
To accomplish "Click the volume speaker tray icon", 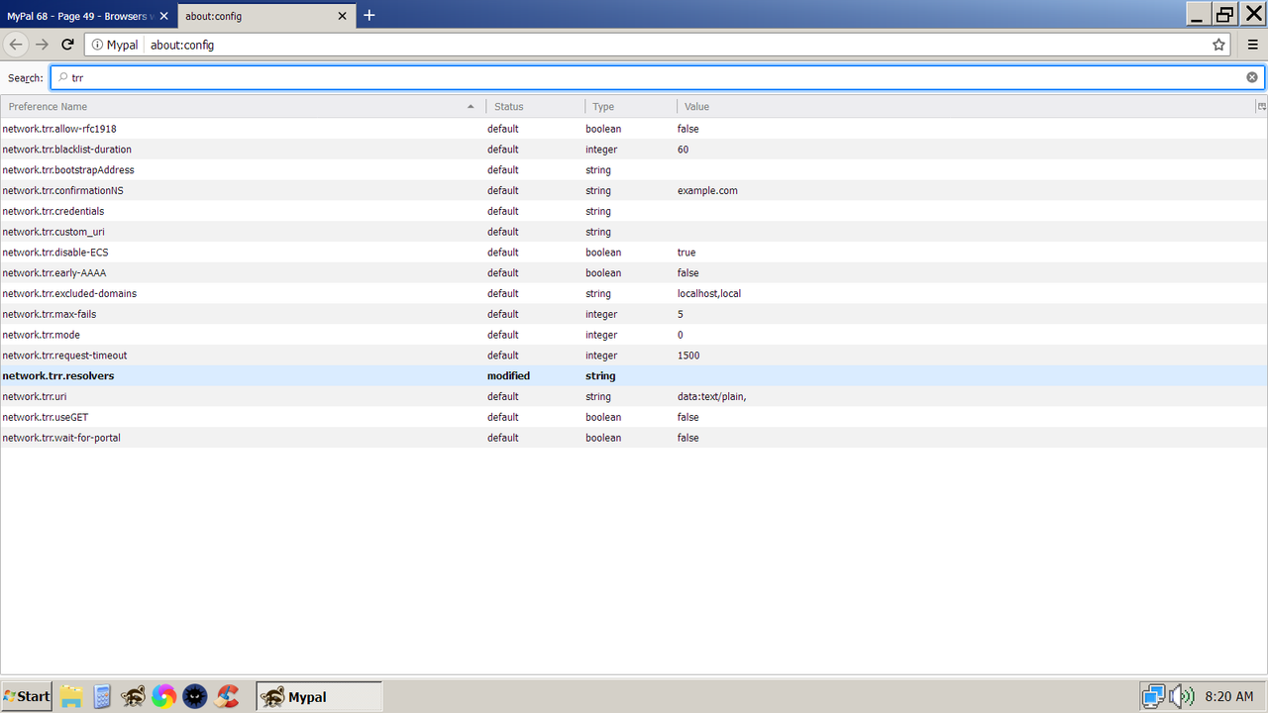I will click(x=1181, y=696).
